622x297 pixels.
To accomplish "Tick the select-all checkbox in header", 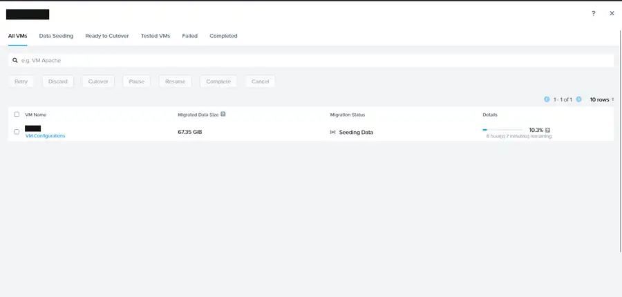I will coord(17,114).
